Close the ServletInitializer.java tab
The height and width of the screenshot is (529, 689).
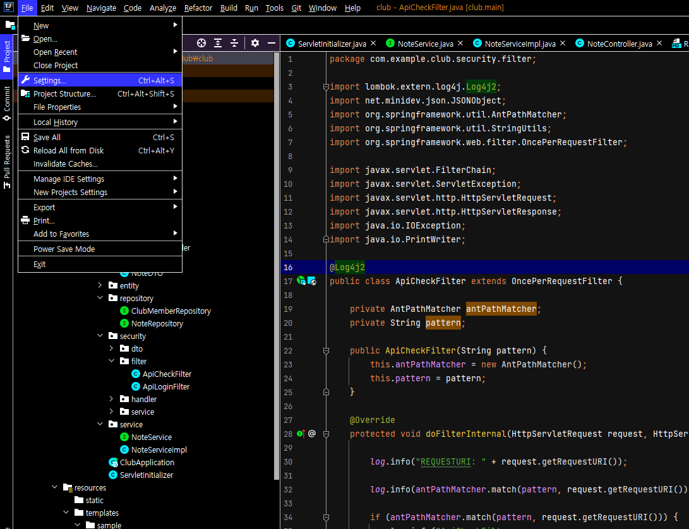click(x=373, y=43)
